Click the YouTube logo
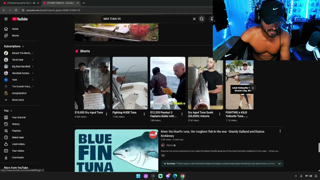The height and width of the screenshot is (180, 320). (x=20, y=19)
